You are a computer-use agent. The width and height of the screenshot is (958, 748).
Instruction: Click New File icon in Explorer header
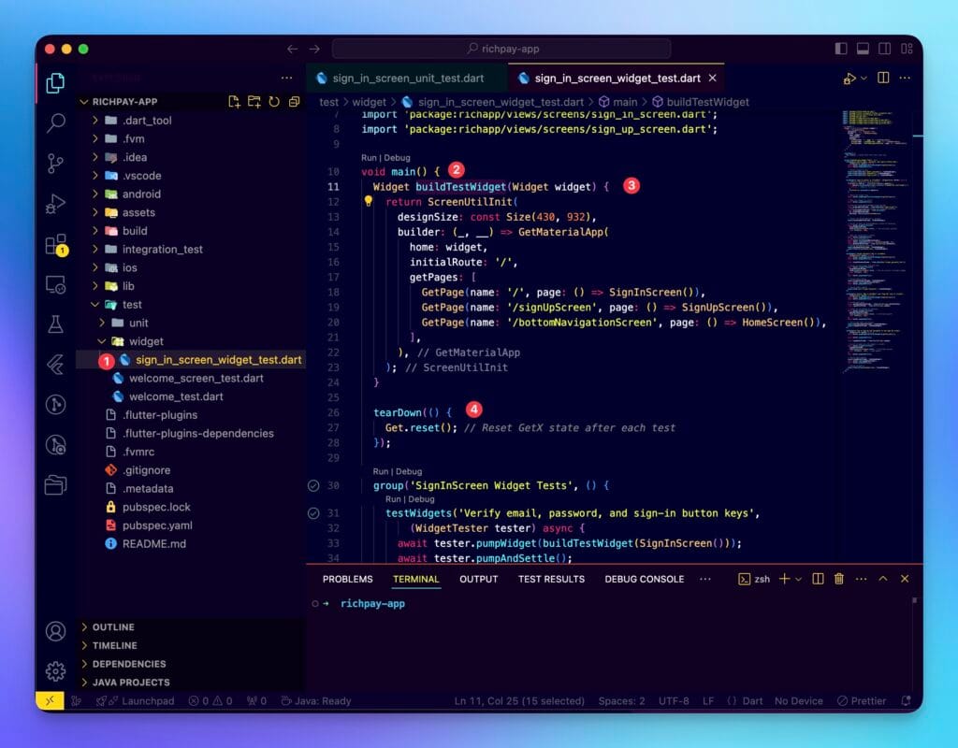234,101
